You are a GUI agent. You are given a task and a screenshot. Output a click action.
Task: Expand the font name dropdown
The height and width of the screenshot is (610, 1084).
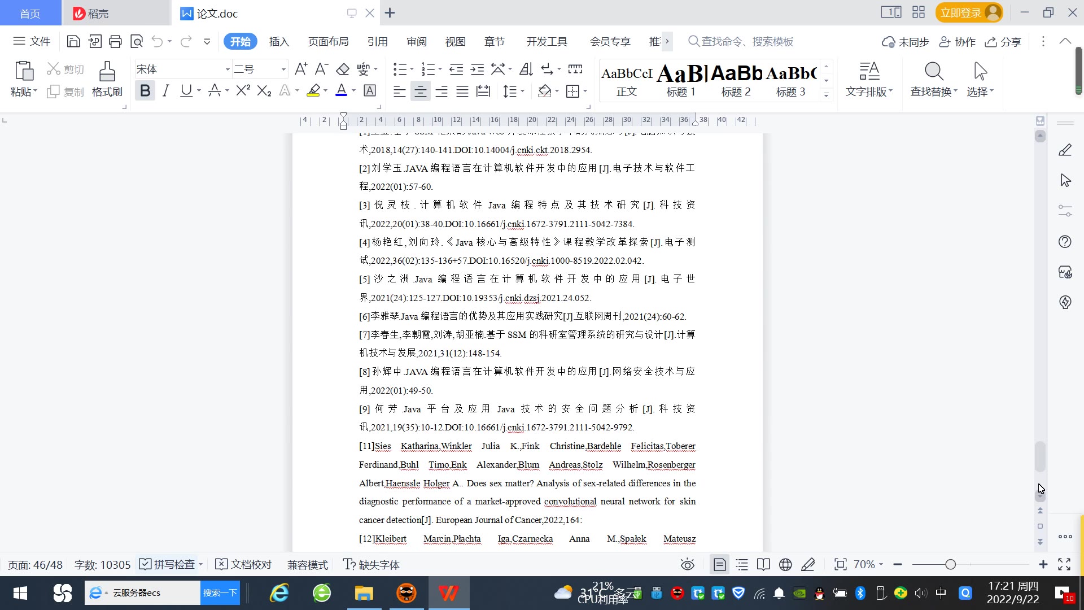click(228, 69)
